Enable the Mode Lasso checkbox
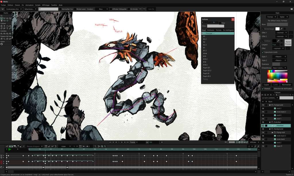Image resolution: width=294 pixels, height=176 pixels. click(x=75, y=9)
